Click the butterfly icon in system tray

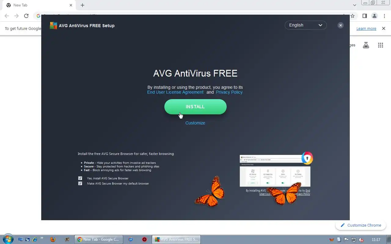pos(332,240)
